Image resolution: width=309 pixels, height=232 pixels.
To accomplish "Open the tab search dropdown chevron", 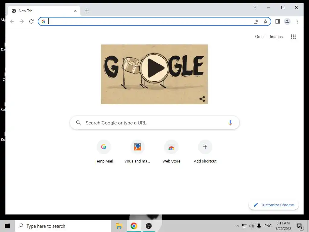I will (255, 8).
